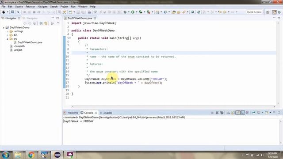
Task: Expand the .settings folder
Action: coord(8,31)
